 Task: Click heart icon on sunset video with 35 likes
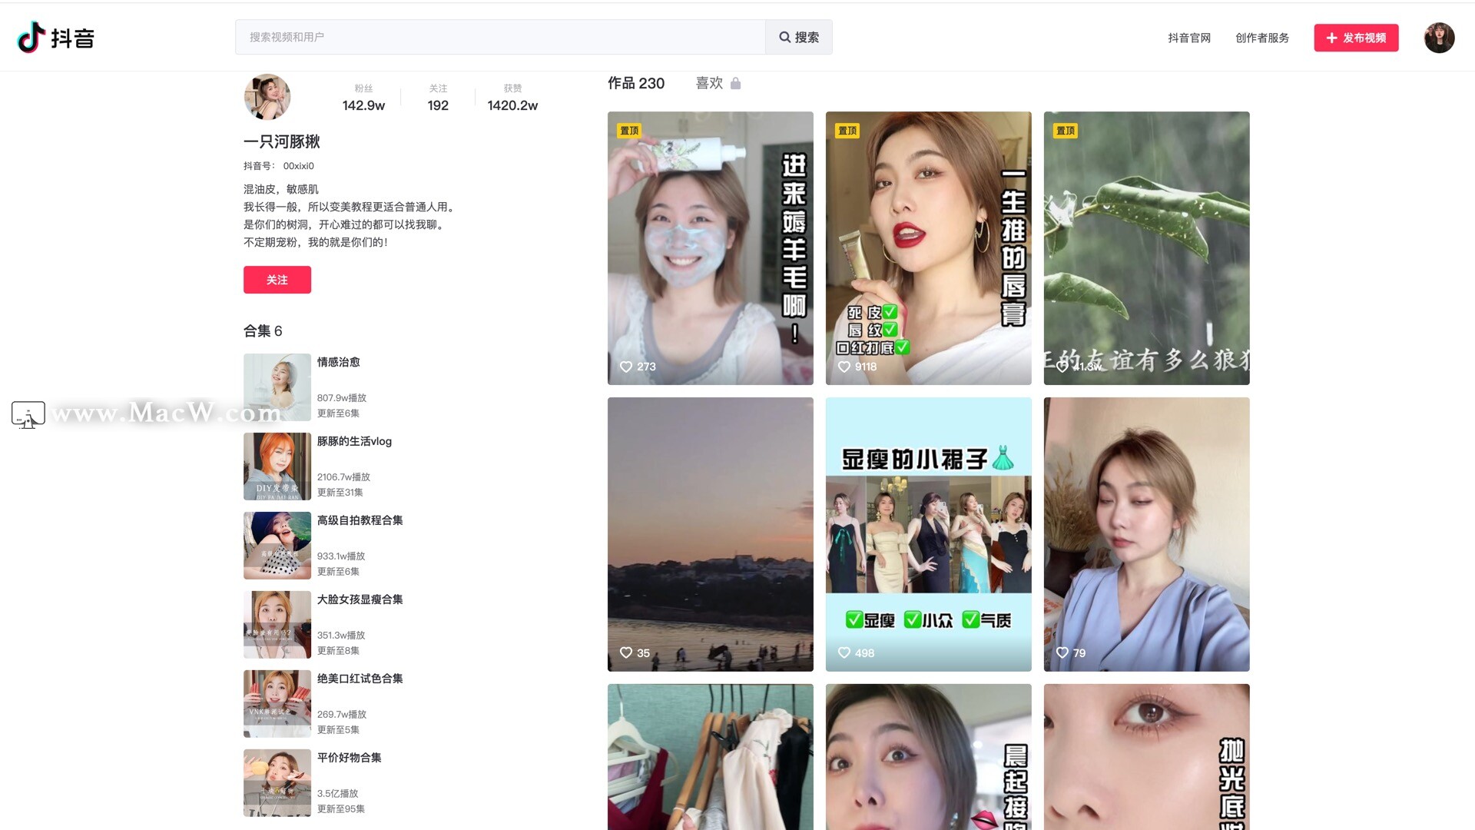(x=626, y=652)
